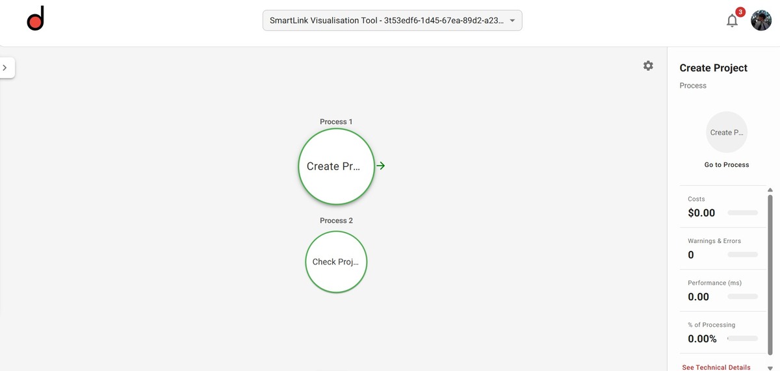Screen dimensions: 780x371
Task: Click the % of Processing bar
Action: click(x=743, y=339)
